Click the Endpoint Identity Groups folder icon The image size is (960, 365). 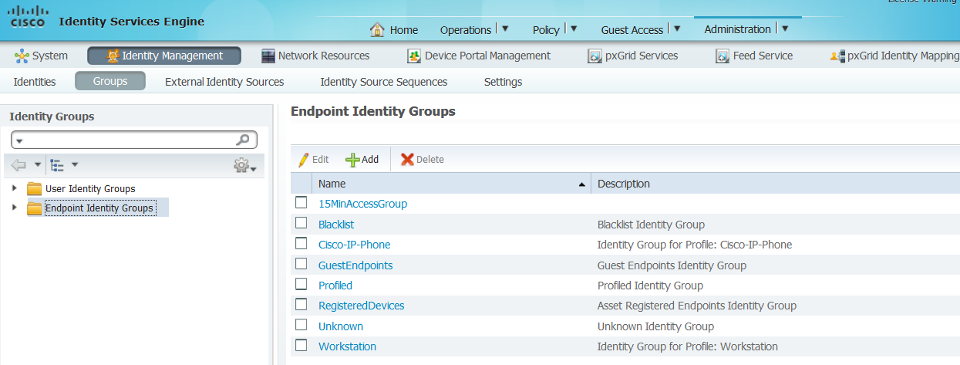click(35, 208)
